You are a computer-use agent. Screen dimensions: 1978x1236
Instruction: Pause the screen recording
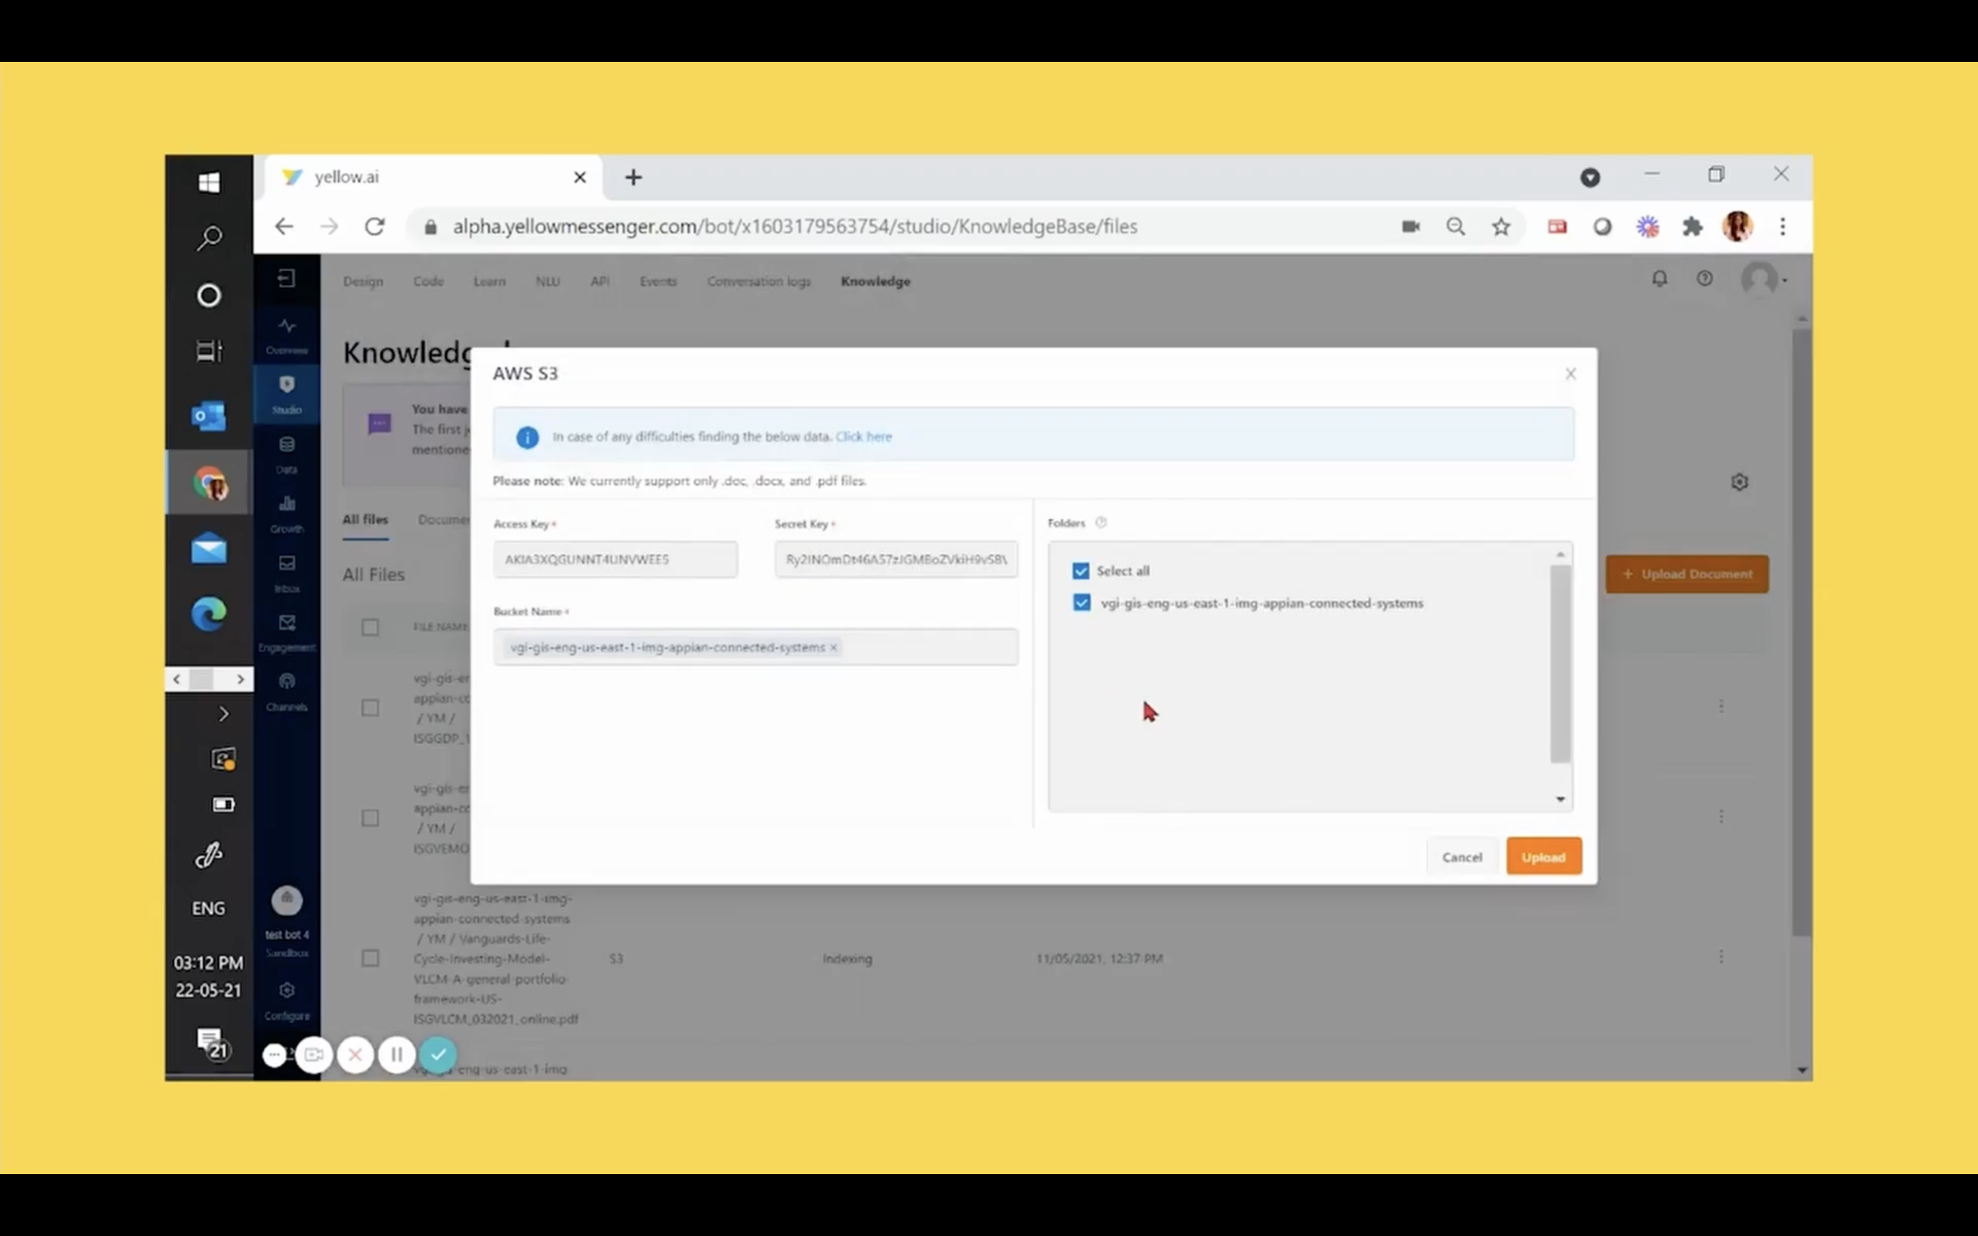point(396,1055)
